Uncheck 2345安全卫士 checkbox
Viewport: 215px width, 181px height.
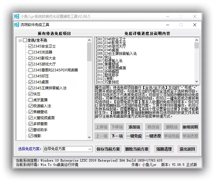pos(30,46)
